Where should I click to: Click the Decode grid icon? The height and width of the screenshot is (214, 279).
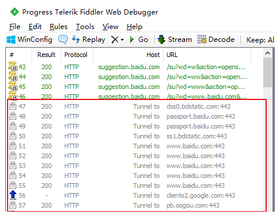[x=202, y=40]
